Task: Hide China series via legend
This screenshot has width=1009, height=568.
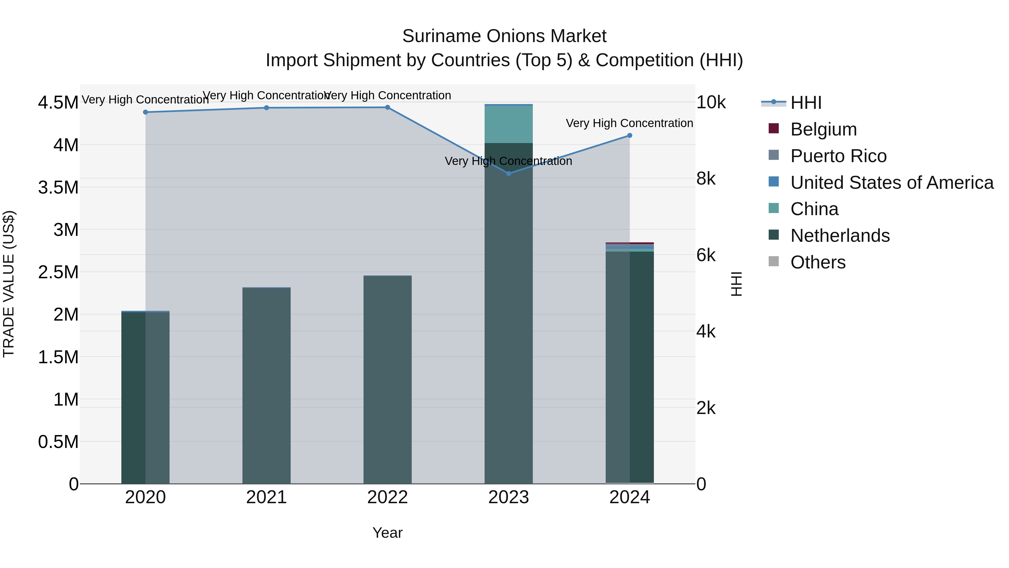Action: coord(803,209)
